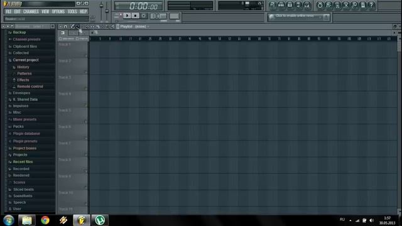Open the HELP menu
402x226 pixels.
tap(83, 11)
